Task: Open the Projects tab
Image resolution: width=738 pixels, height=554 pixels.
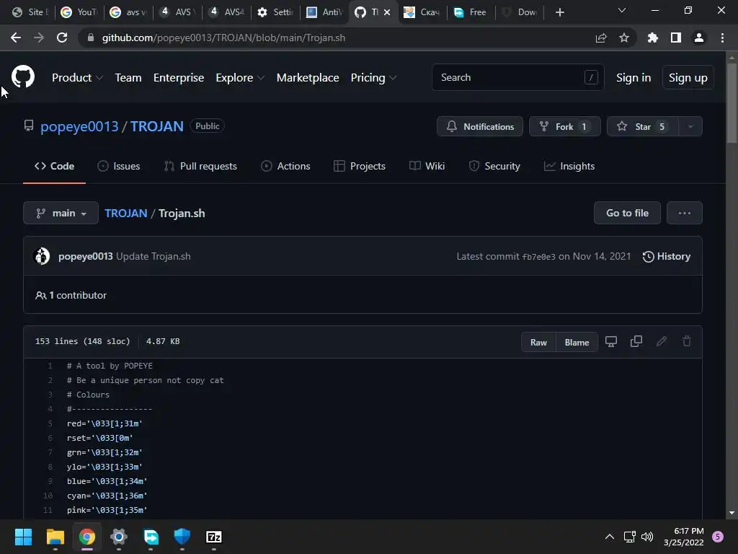Action: pyautogui.click(x=360, y=167)
